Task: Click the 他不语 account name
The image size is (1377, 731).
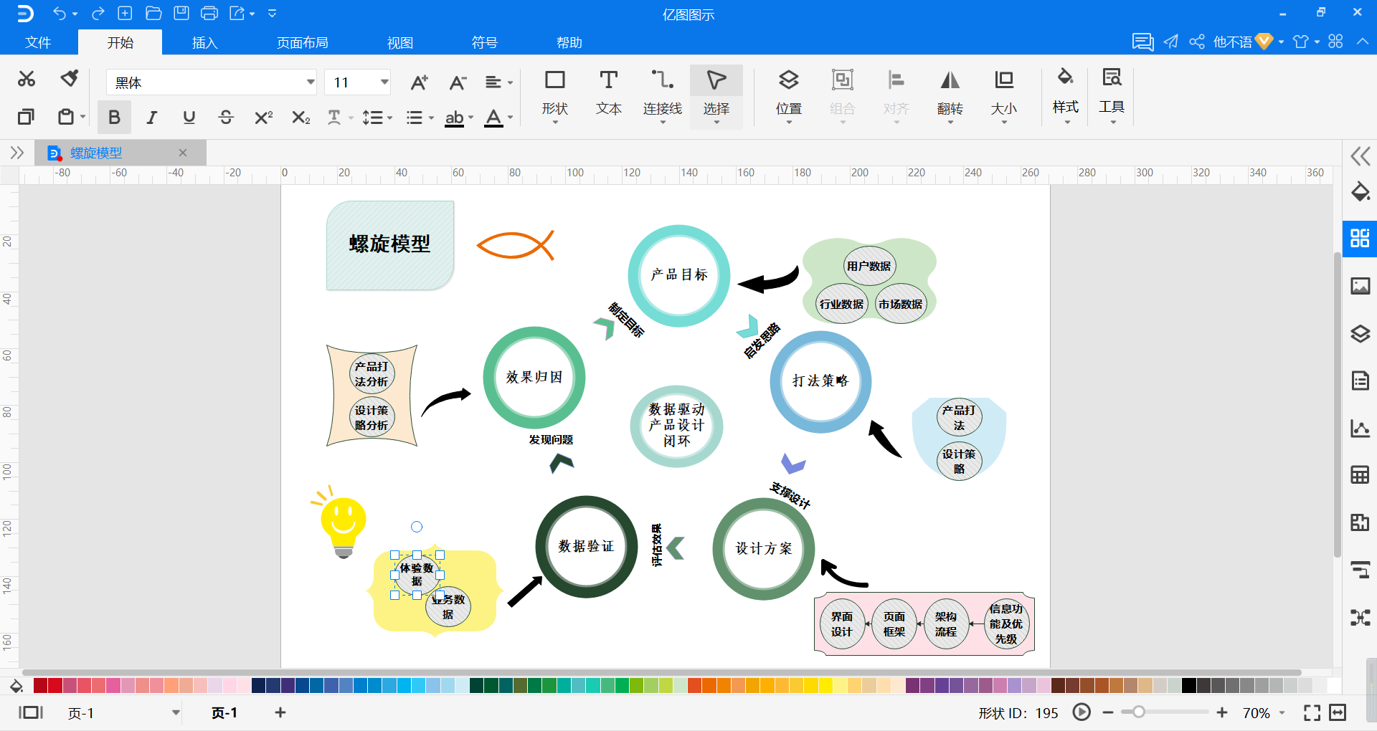Action: coord(1232,42)
